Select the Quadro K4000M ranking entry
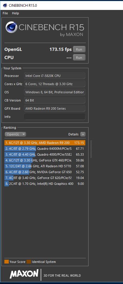The image size is (123, 284). [x=45, y=149]
